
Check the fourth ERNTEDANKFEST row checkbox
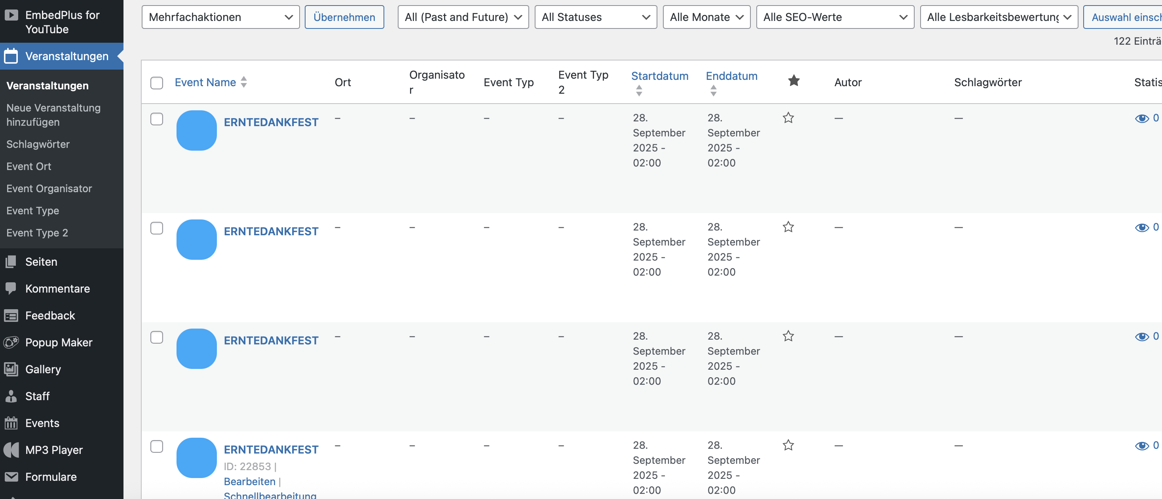tap(156, 446)
